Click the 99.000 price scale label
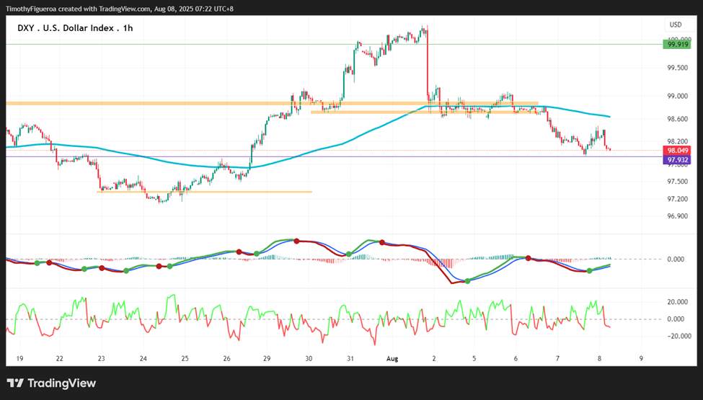This screenshot has width=703, height=400. 678,97
